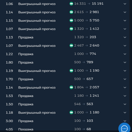
Task: Click green coin icon beside 1 320 → 1 412
Action: tap(71, 29)
